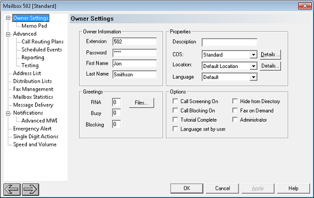Check the Tutorial Complete option
Viewport: 314px width, 198px height.
click(175, 120)
